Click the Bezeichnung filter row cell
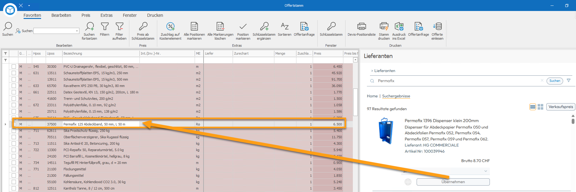576x192 pixels. tap(101, 60)
